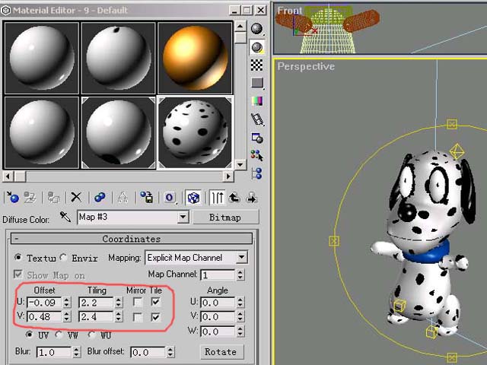Open Material Effects Channel zero icon
The height and width of the screenshot is (365, 487).
click(x=170, y=198)
